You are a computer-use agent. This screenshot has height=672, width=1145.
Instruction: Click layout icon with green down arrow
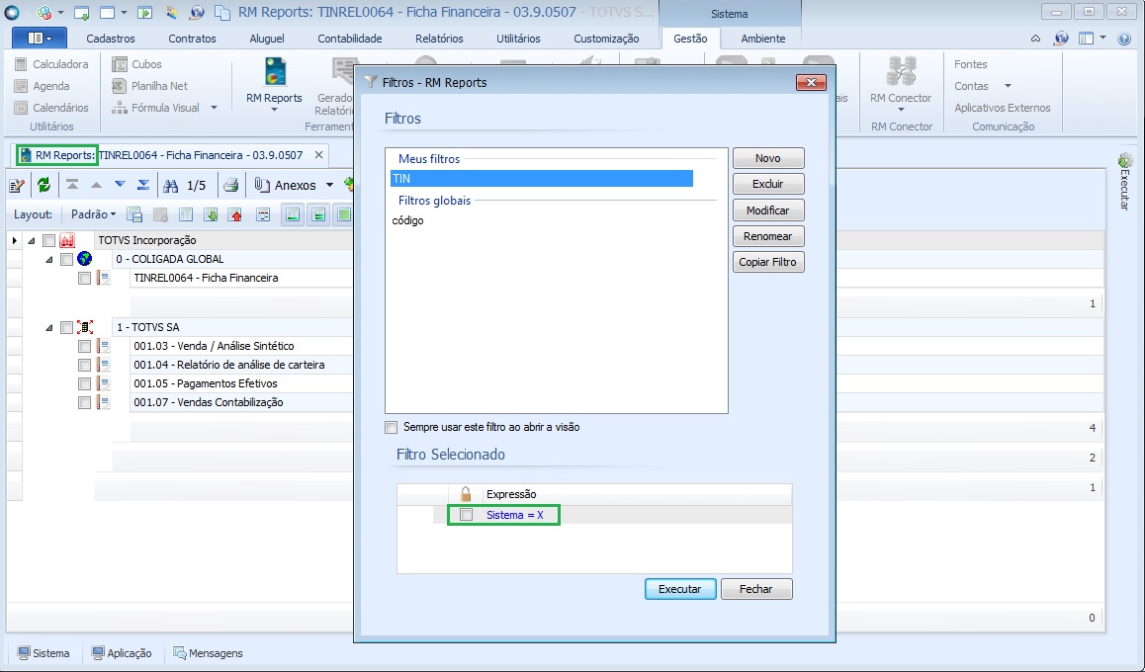coord(211,214)
